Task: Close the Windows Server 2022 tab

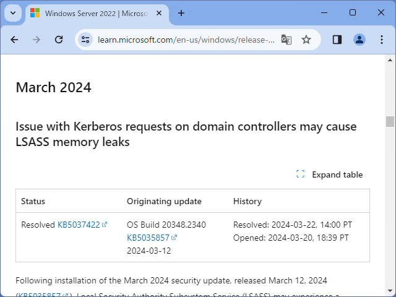Action: (160, 13)
